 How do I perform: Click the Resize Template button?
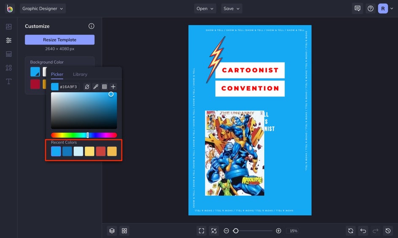point(59,40)
